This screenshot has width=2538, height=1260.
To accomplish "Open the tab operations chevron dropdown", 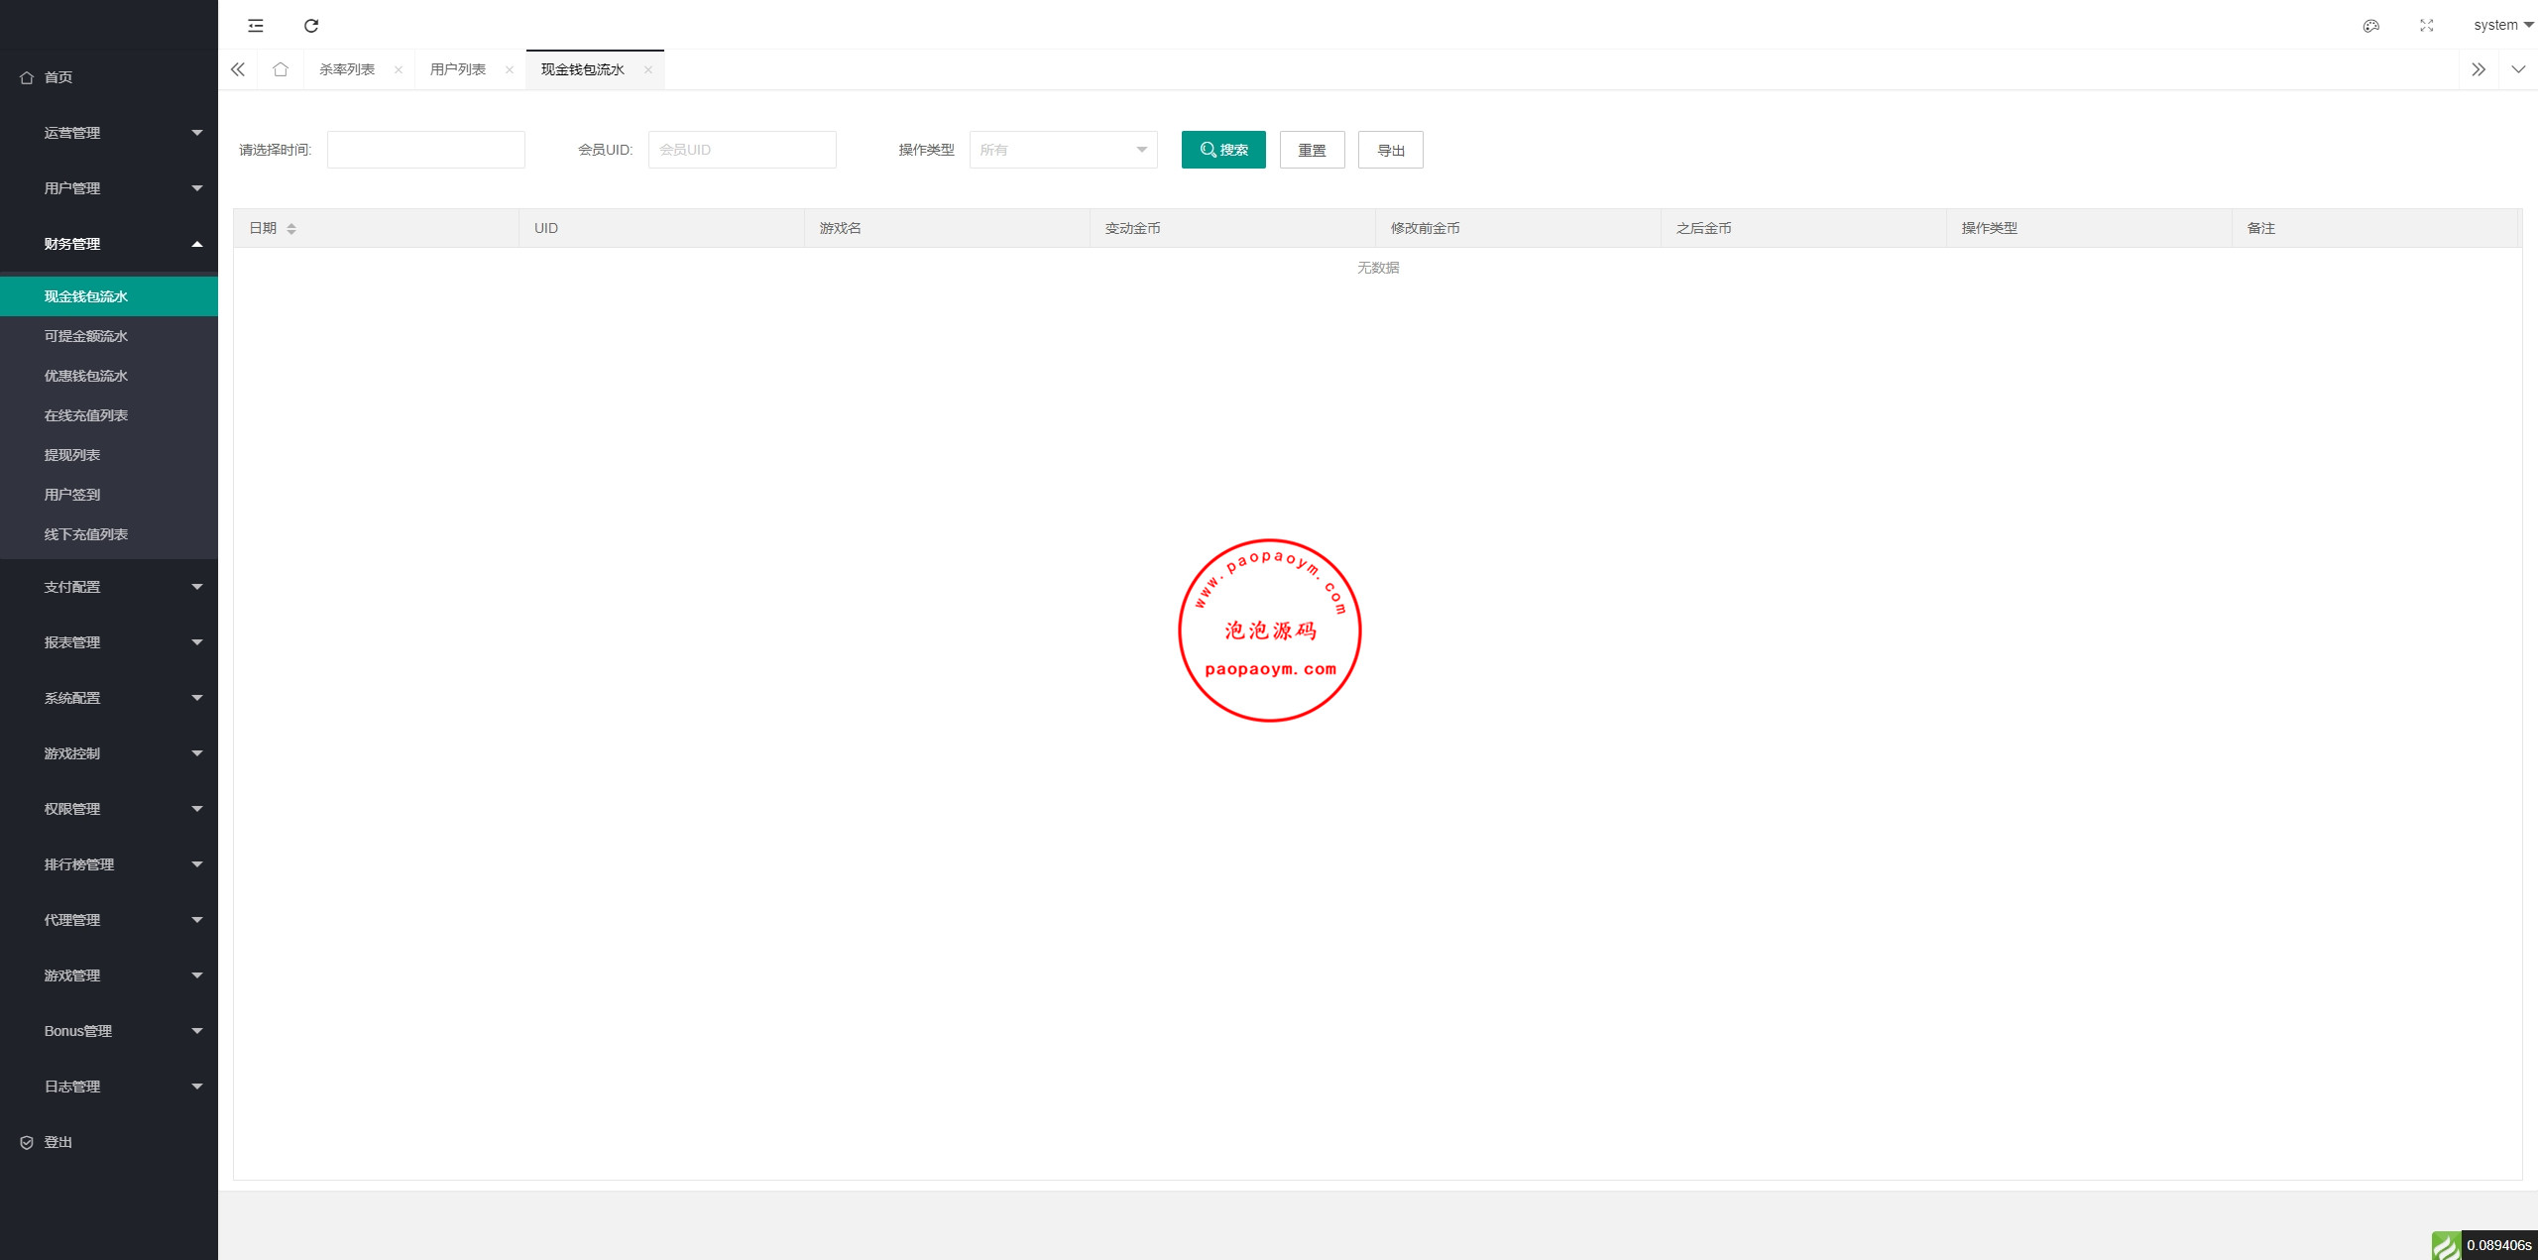I will 2518,69.
